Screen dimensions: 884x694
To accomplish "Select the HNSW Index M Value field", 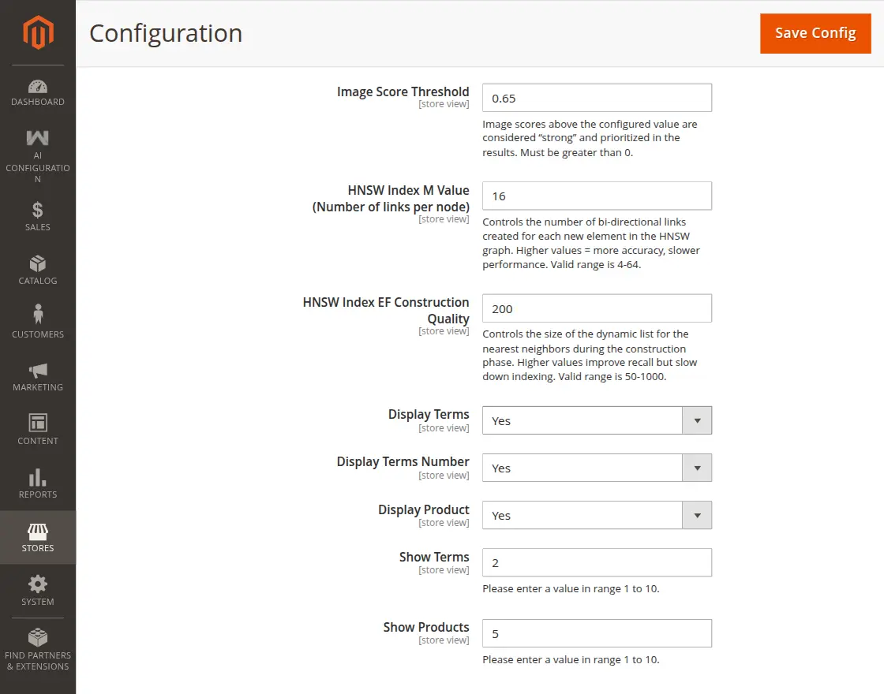I will click(x=597, y=196).
